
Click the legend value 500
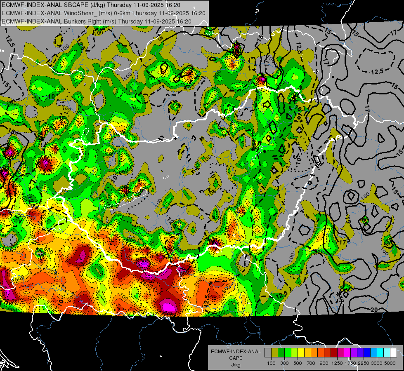click(298, 363)
